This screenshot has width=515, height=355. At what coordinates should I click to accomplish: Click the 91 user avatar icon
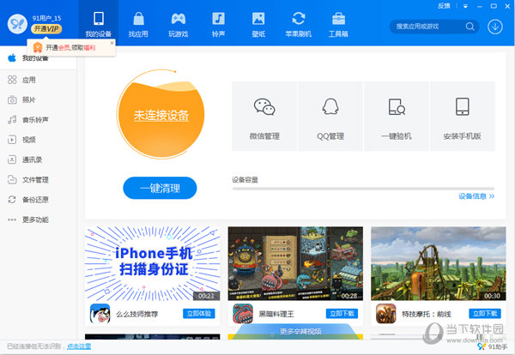(17, 24)
